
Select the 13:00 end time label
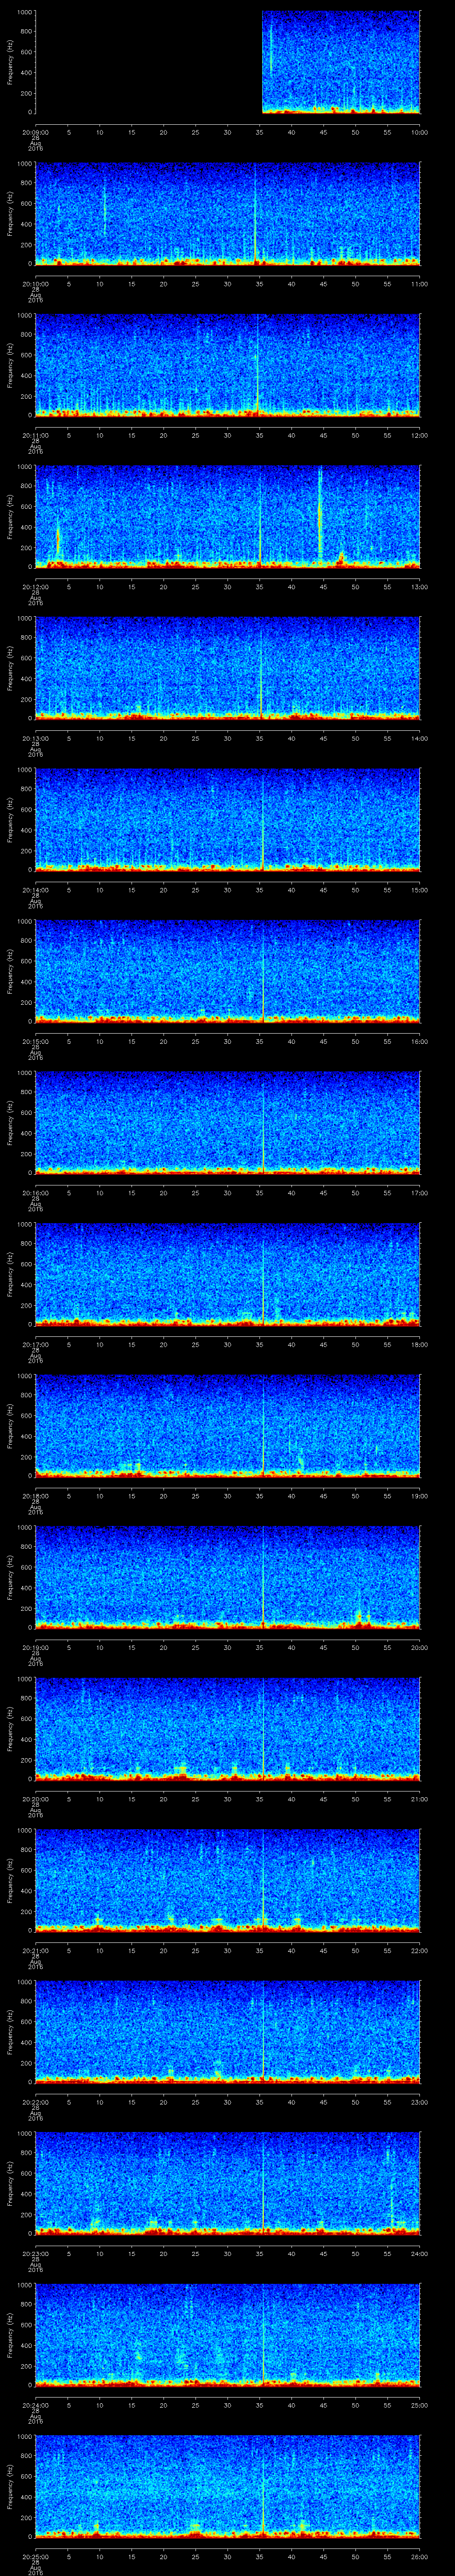(420, 587)
